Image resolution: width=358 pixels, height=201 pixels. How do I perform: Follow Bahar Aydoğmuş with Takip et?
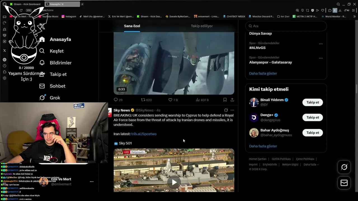312,133
